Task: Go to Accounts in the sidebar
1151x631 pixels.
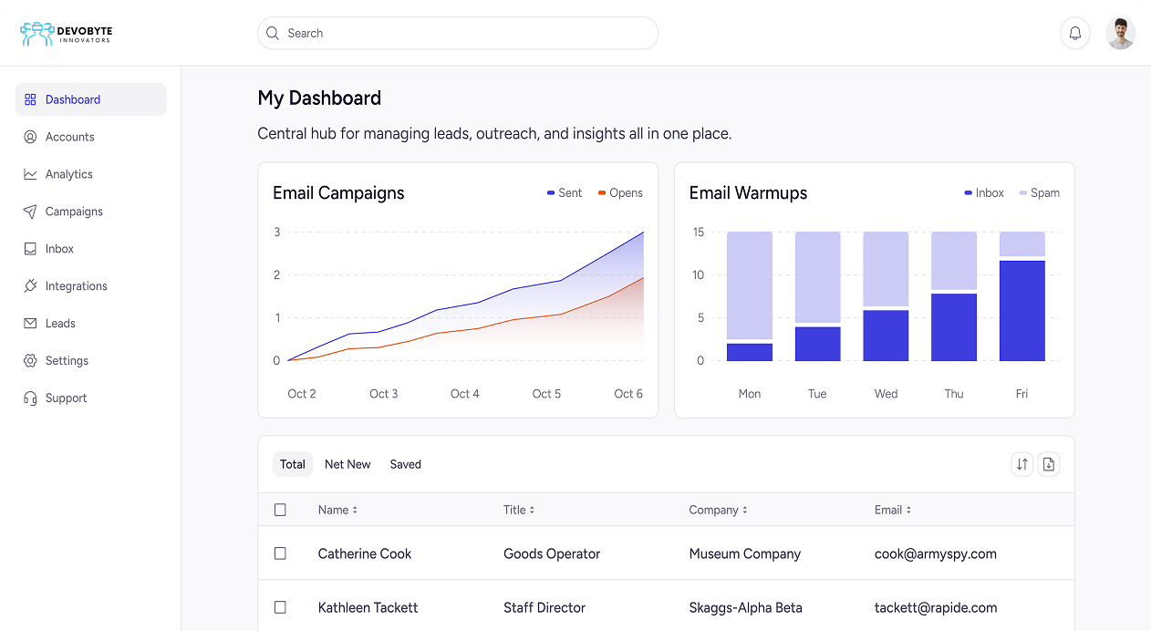Action: [68, 137]
